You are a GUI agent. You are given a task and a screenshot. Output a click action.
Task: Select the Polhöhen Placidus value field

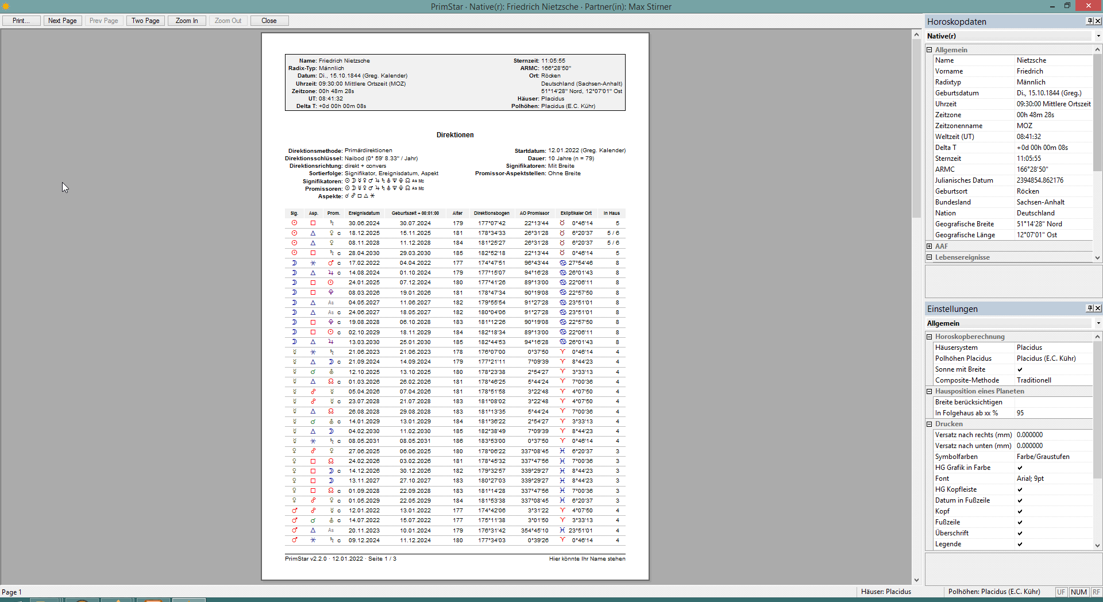point(1054,358)
